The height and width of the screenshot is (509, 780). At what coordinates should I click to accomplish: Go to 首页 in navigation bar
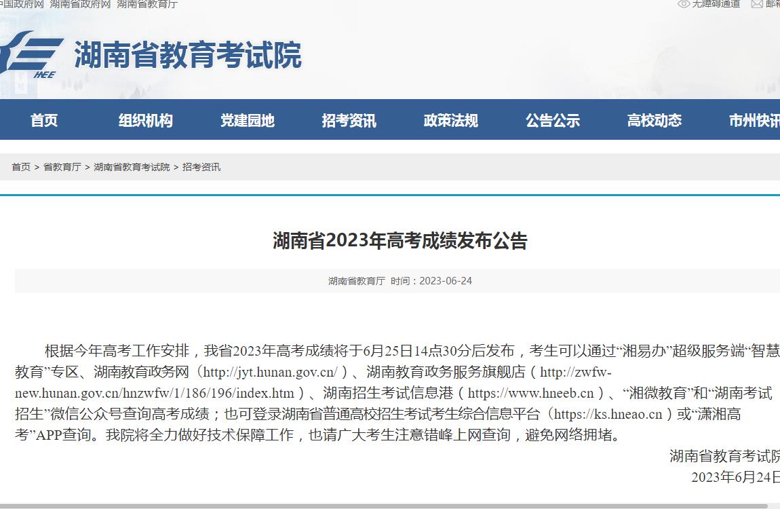[x=44, y=120]
